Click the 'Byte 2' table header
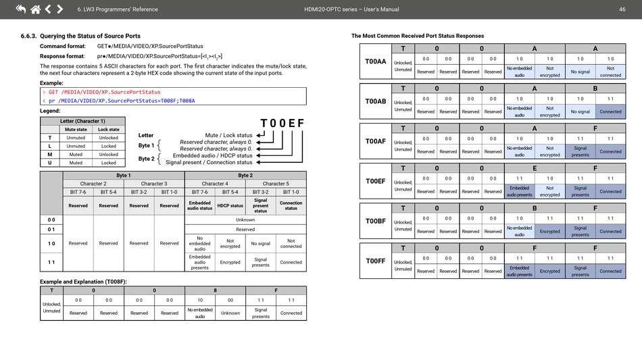 click(x=245, y=175)
